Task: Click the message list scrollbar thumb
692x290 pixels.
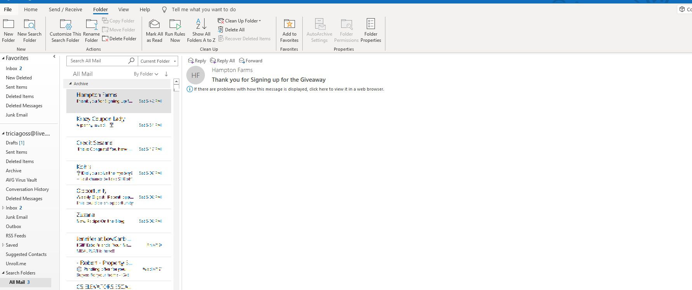Action: [x=176, y=88]
